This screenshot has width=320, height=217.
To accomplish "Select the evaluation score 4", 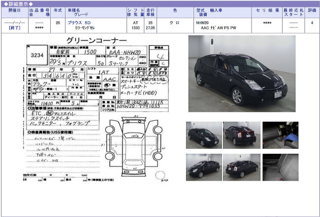I will [312, 23].
